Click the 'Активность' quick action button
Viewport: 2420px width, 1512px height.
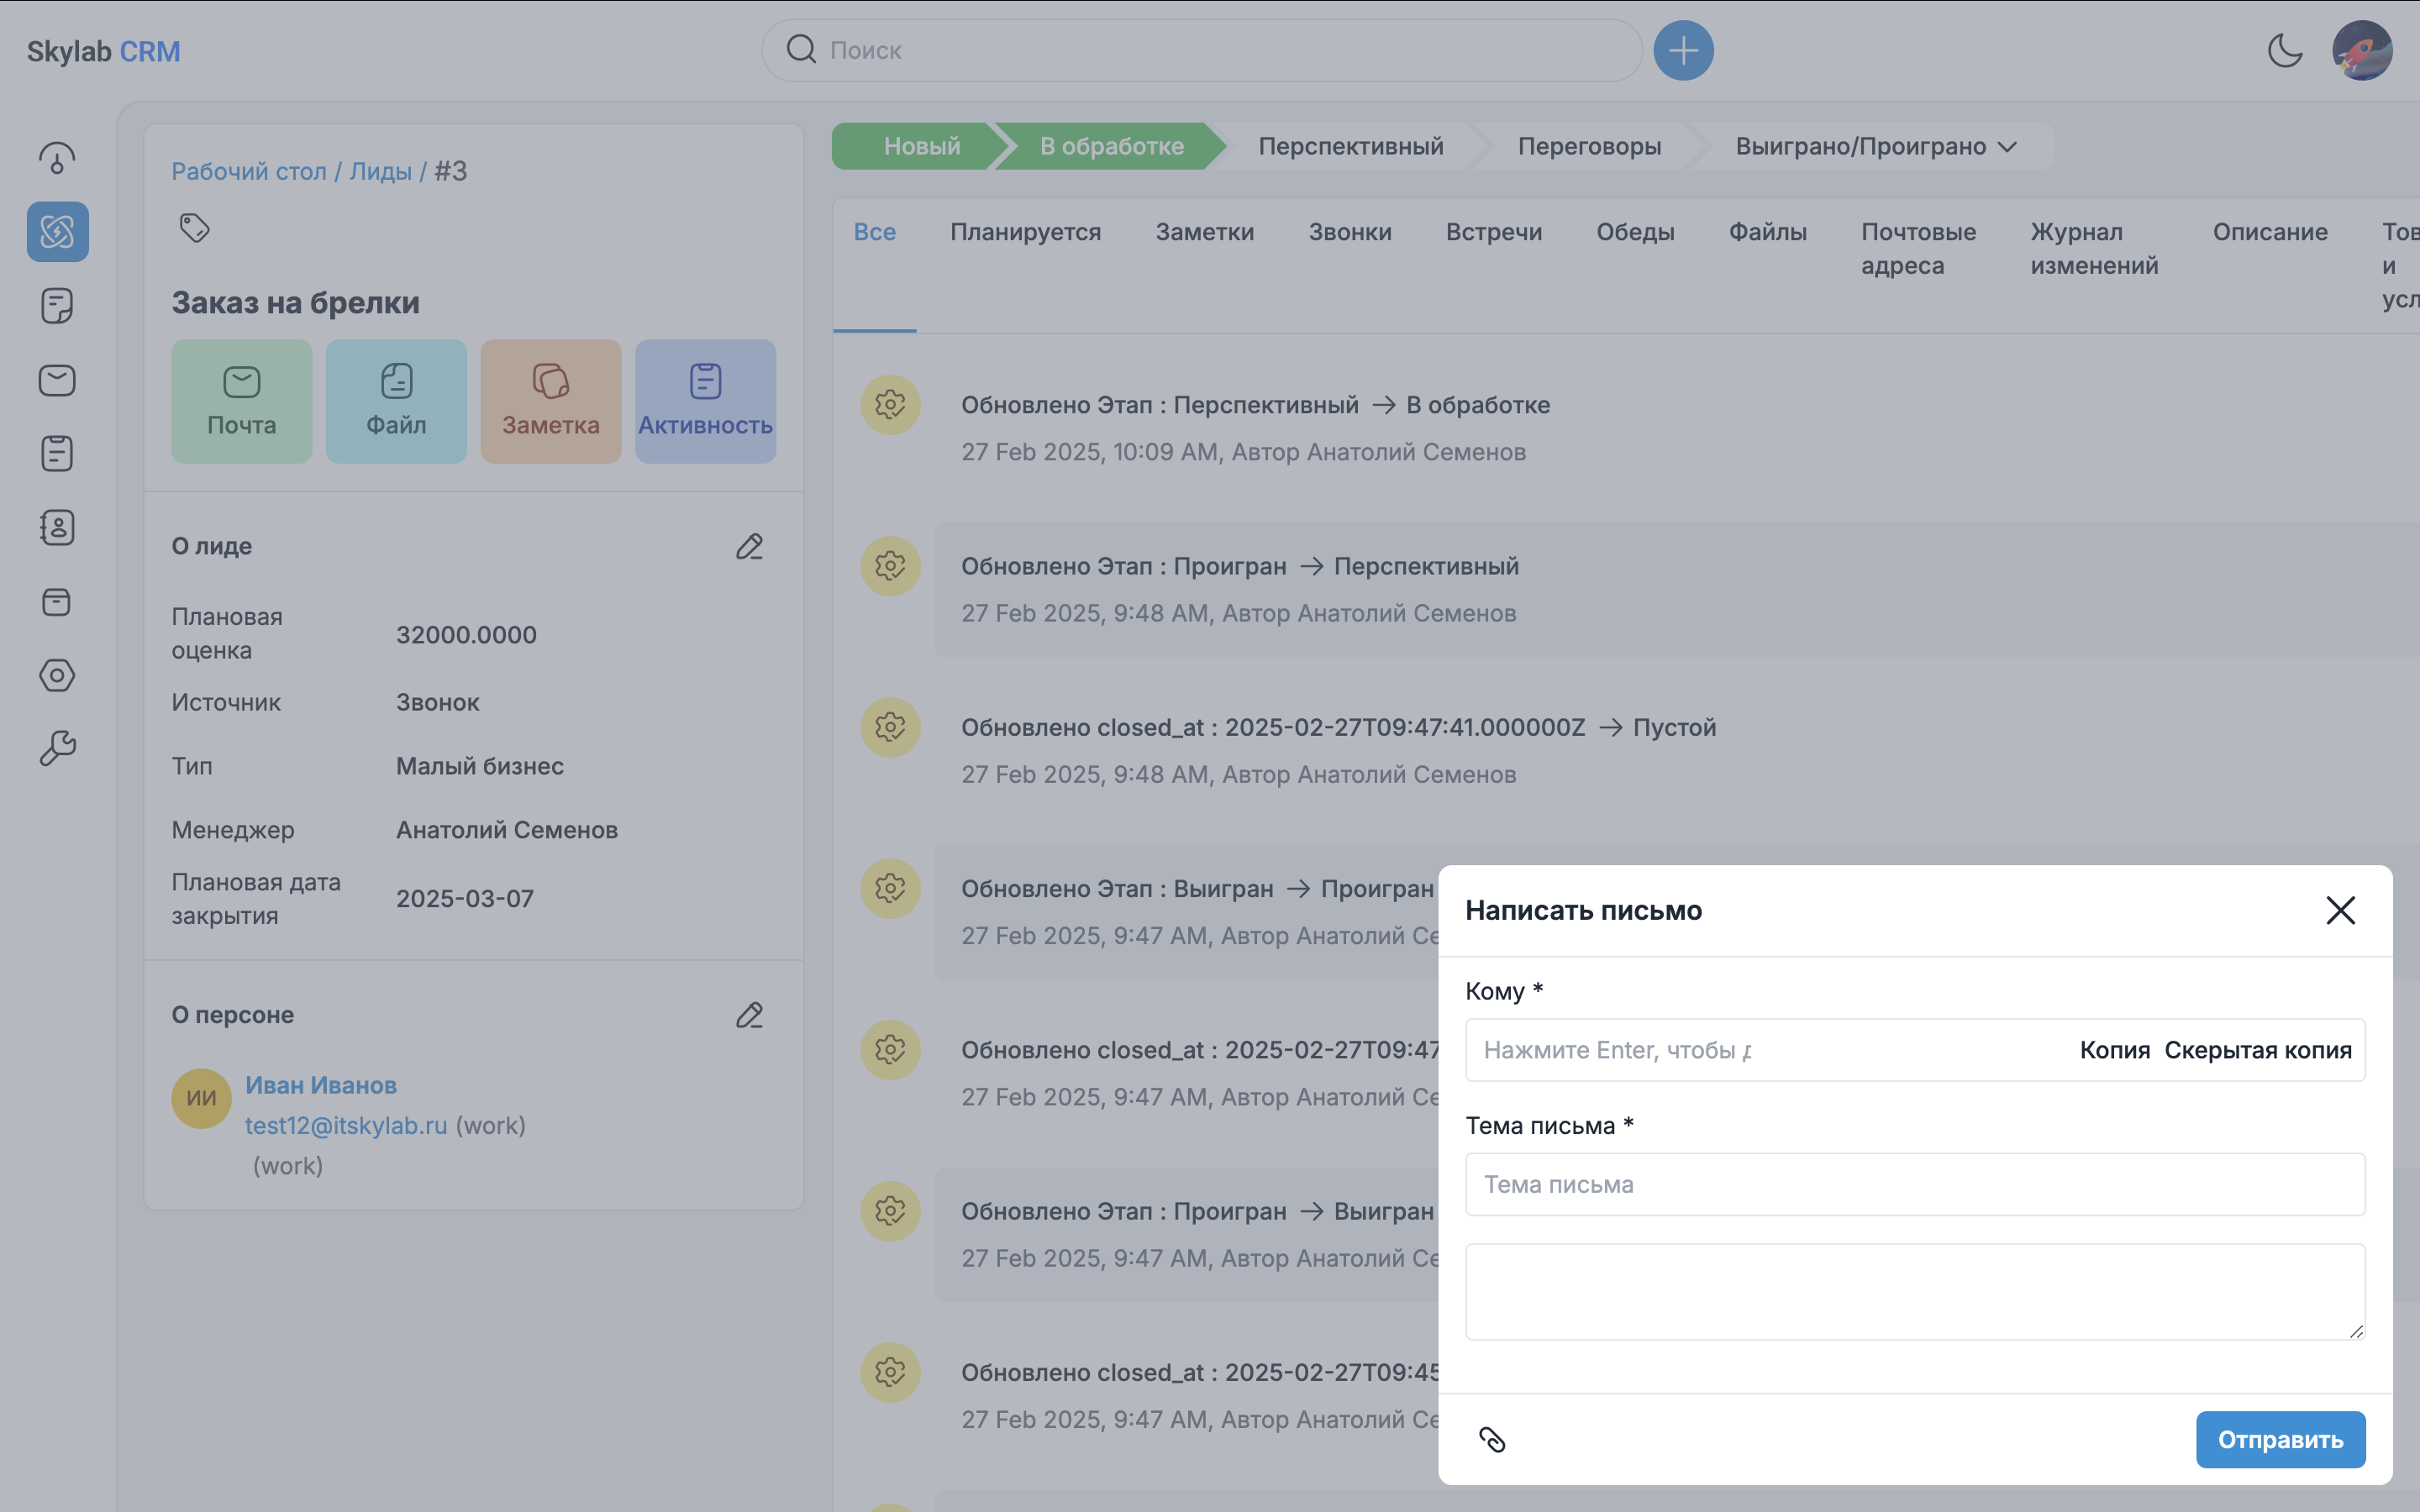(x=705, y=401)
